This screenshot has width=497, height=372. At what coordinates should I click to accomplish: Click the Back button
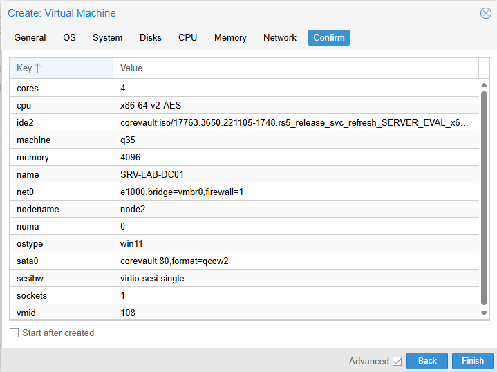(x=427, y=361)
